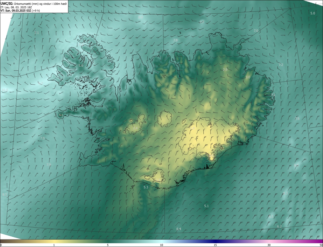Click the 6.4 value label
Image resolution: width=323 pixels, height=247 pixels.
coord(179,229)
